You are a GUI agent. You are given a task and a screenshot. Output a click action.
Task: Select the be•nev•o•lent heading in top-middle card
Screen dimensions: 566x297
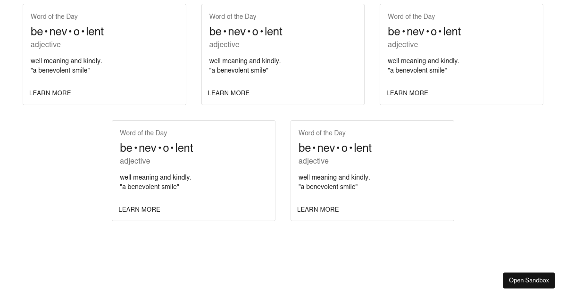[246, 32]
